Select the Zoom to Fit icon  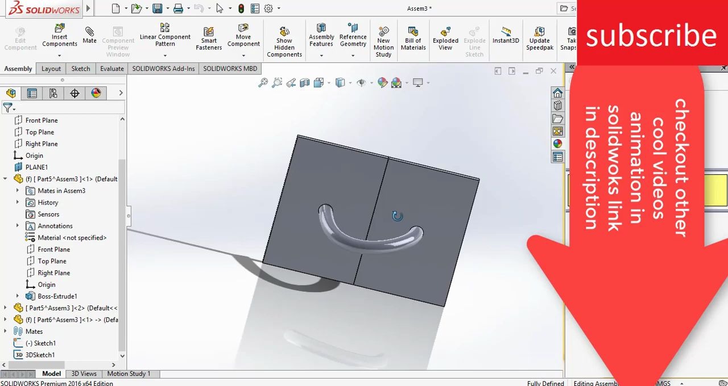point(263,82)
